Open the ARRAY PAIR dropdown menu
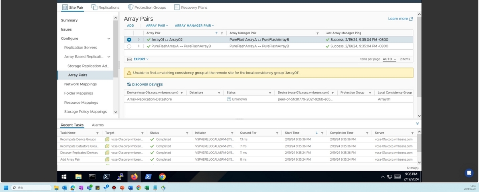The width and height of the screenshot is (479, 192). click(x=157, y=26)
